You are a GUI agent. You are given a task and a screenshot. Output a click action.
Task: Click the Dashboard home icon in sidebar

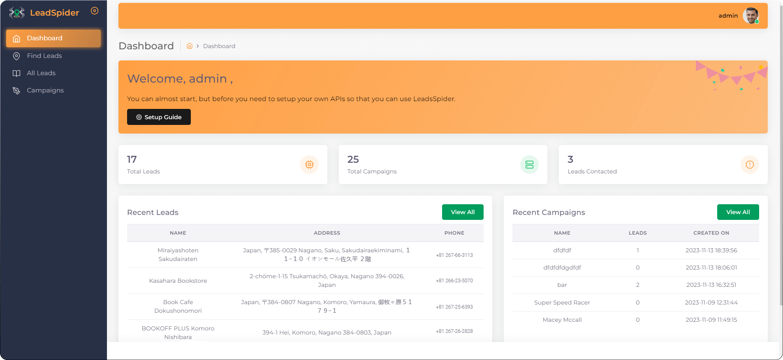tap(16, 39)
